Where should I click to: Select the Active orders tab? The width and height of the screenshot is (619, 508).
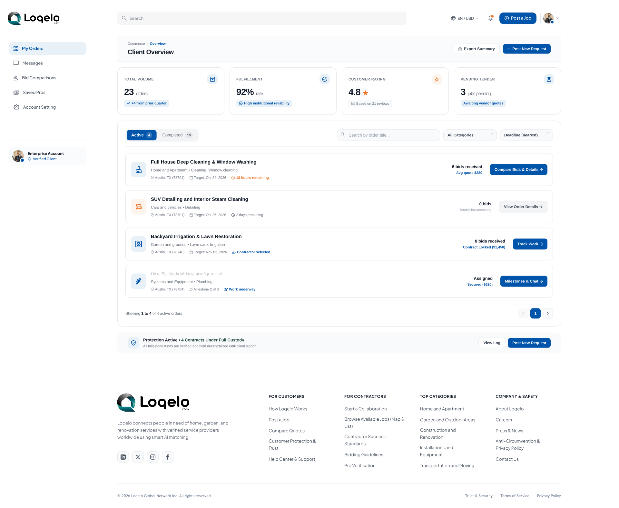click(x=142, y=135)
